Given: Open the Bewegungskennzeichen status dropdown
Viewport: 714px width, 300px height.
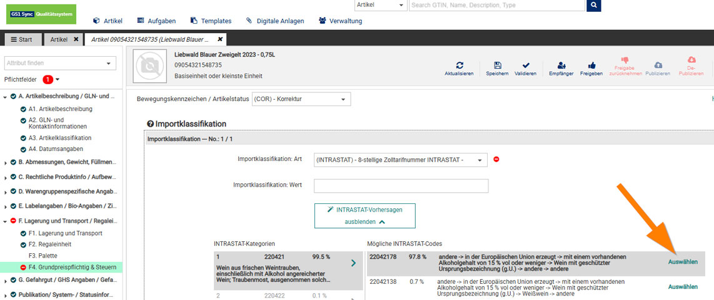Looking at the screenshot, I should (301, 99).
